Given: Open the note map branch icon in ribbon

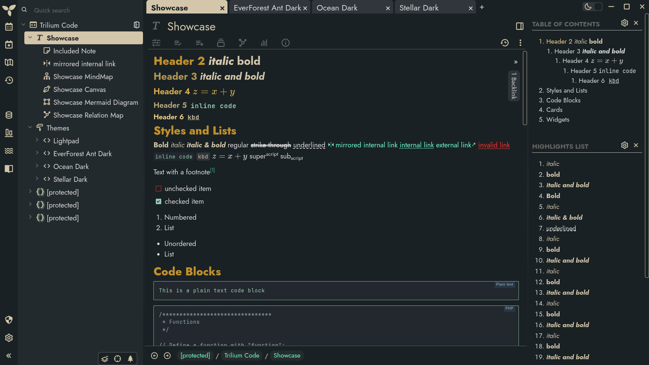Looking at the screenshot, I should [242, 43].
